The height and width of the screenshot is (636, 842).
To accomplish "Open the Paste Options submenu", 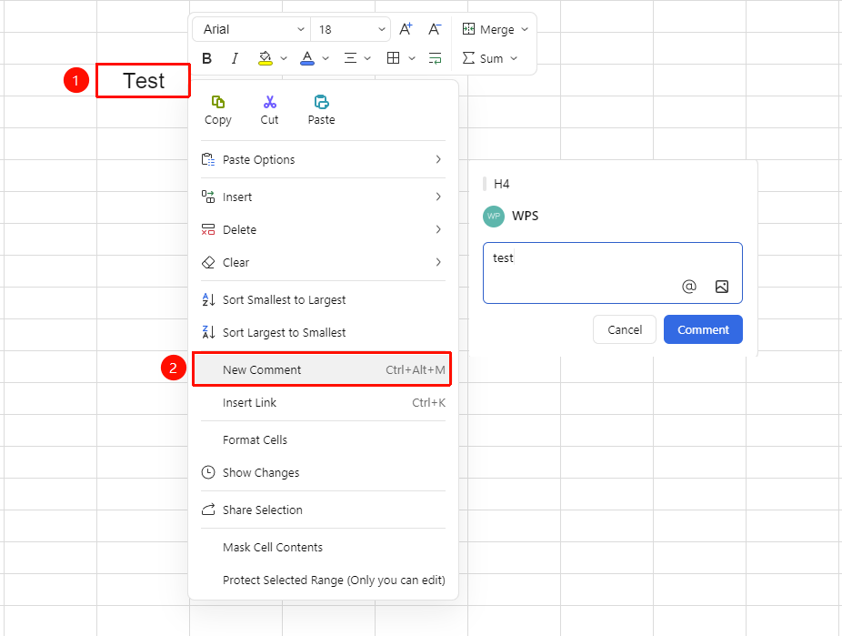I will (x=324, y=159).
